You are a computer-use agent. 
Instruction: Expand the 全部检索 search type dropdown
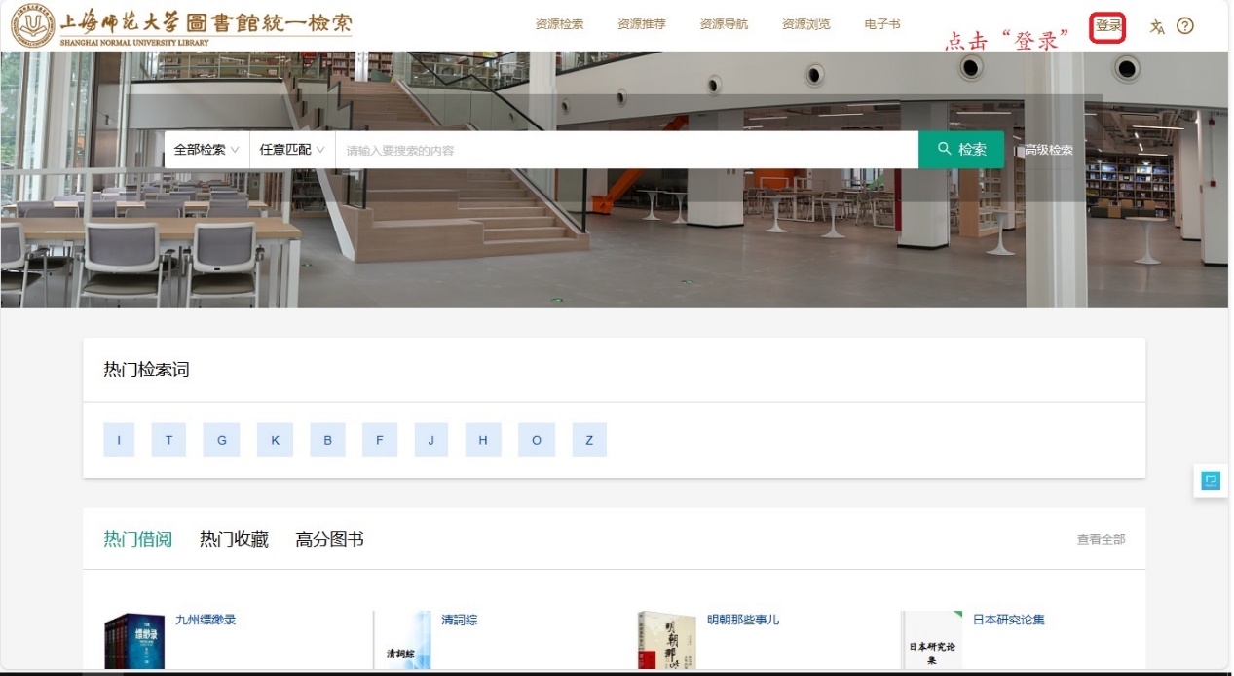pos(206,150)
